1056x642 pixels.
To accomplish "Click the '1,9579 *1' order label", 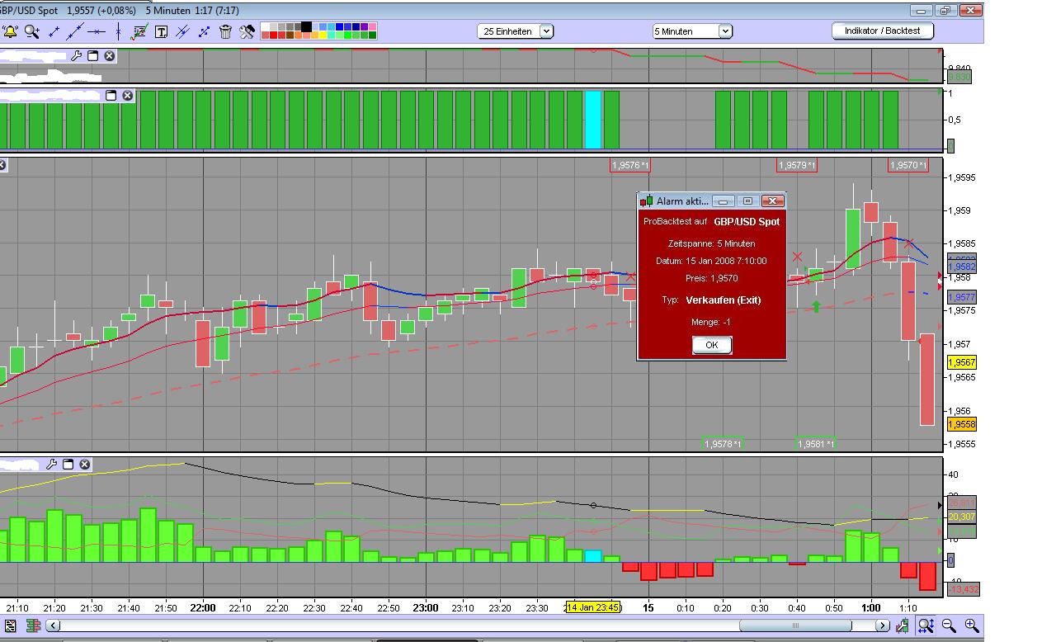I will pyautogui.click(x=797, y=166).
